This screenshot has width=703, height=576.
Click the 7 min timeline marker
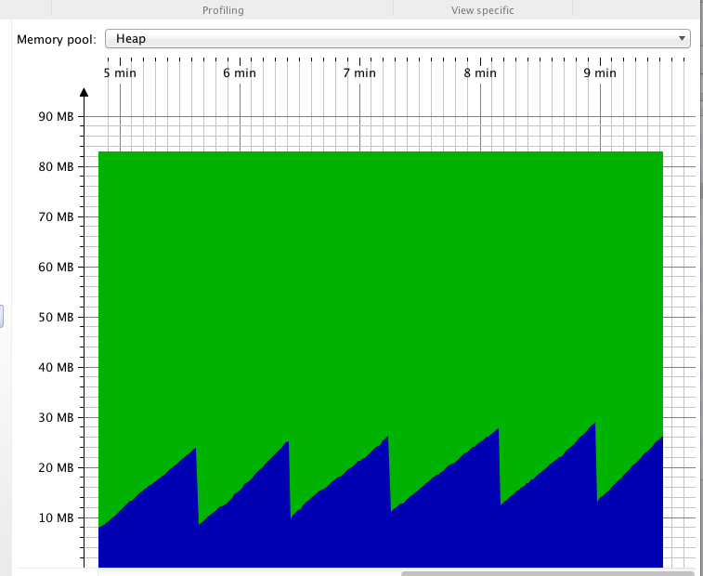click(359, 72)
